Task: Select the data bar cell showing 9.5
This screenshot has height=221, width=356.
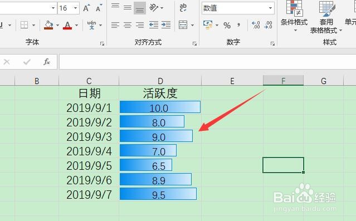Action: [160, 194]
